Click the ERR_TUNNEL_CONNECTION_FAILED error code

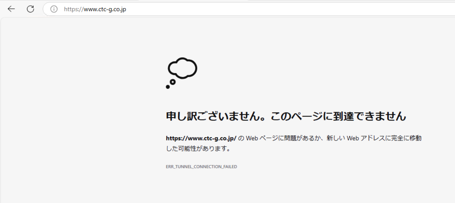[x=201, y=167]
